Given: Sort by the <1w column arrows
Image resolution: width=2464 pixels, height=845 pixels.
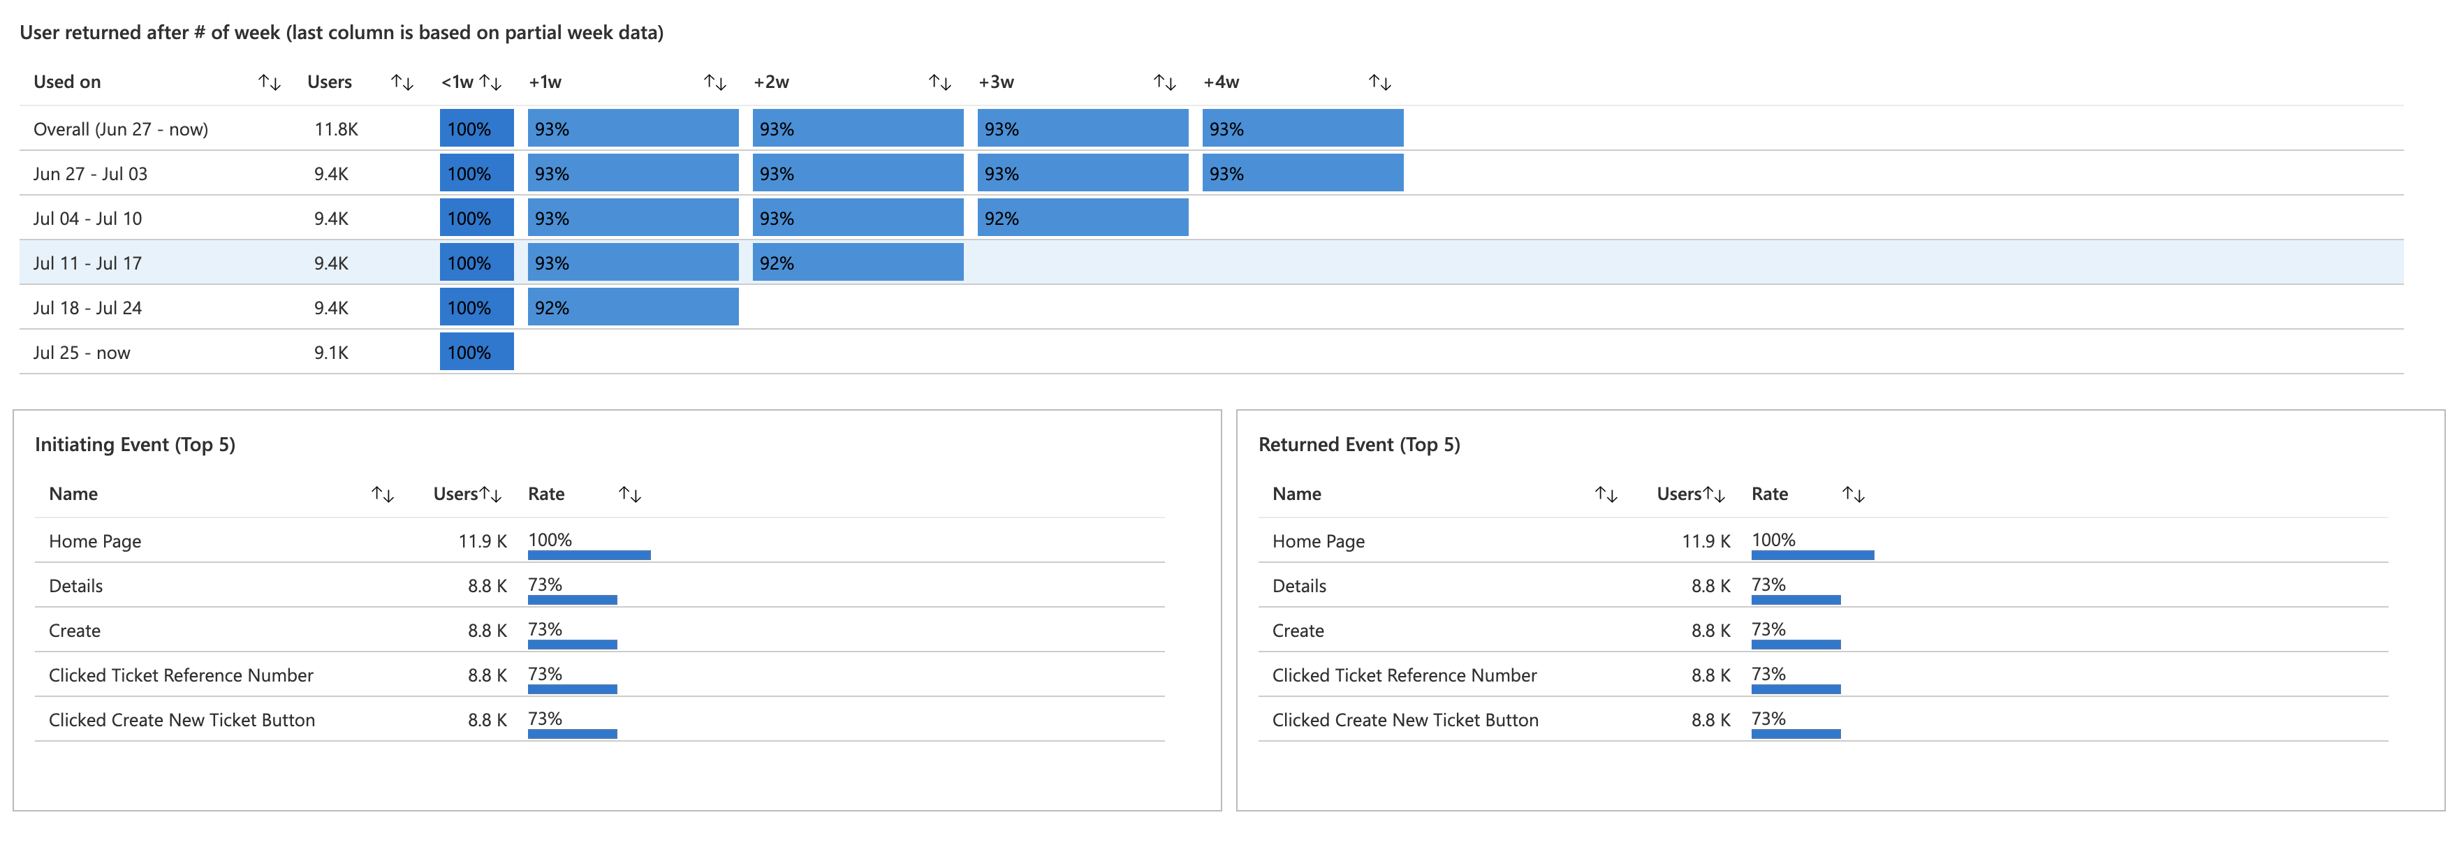Looking at the screenshot, I should tap(491, 82).
